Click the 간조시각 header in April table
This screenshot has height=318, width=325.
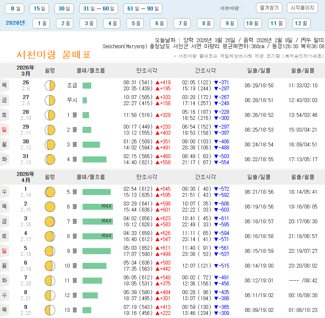(x=206, y=177)
